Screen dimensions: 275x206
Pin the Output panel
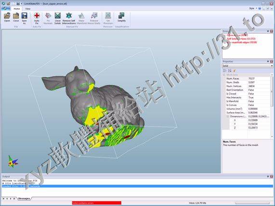point(268,177)
